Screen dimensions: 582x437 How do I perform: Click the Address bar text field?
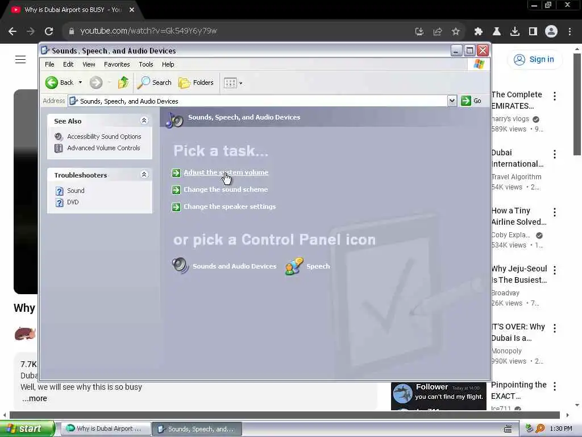pos(257,101)
